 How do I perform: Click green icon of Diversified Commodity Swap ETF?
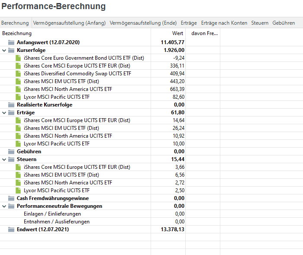tap(18, 74)
